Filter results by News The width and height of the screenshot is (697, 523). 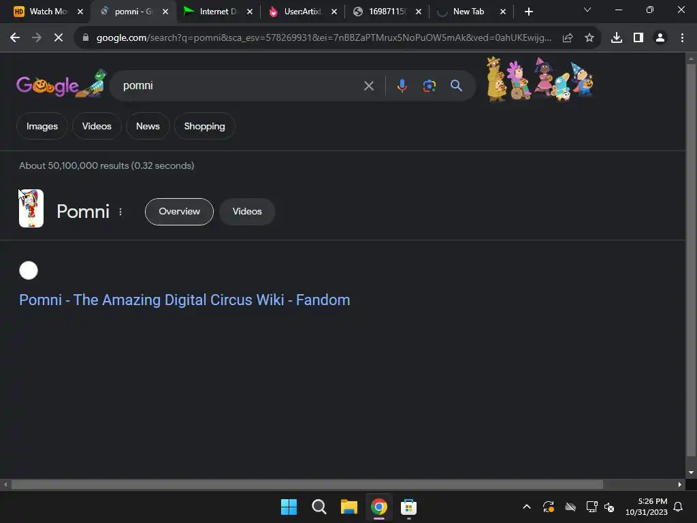click(x=148, y=126)
